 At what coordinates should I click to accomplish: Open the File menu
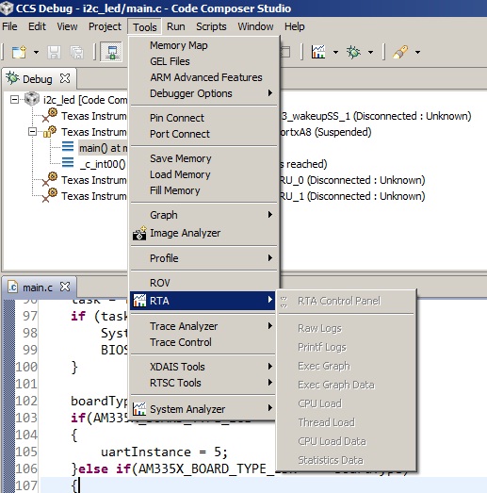point(9,26)
